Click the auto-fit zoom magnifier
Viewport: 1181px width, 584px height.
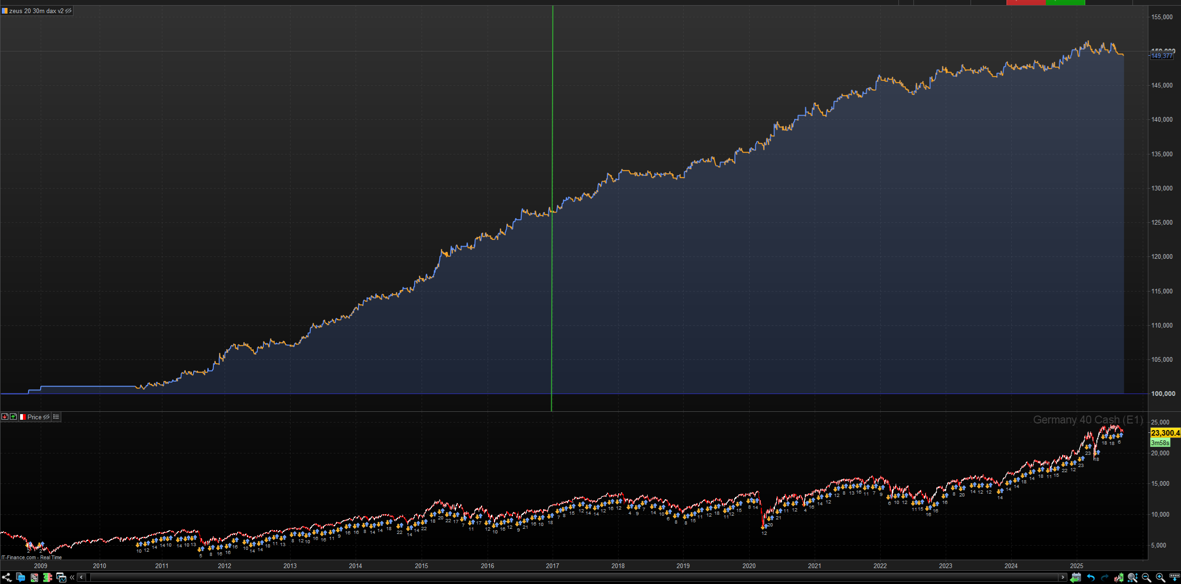[1132, 577]
